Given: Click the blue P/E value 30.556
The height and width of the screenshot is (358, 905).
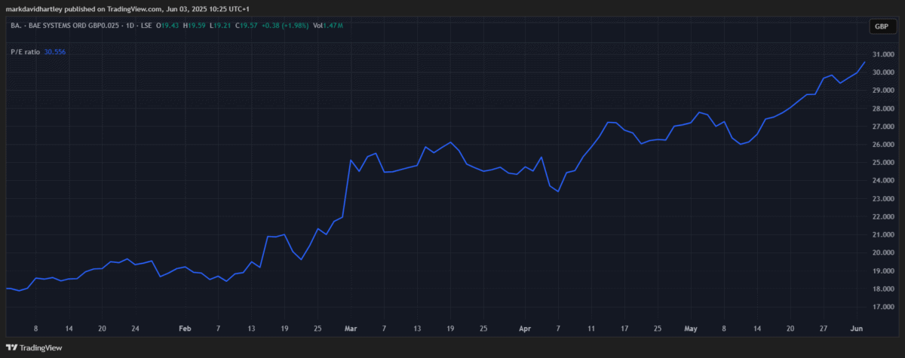Looking at the screenshot, I should point(55,52).
